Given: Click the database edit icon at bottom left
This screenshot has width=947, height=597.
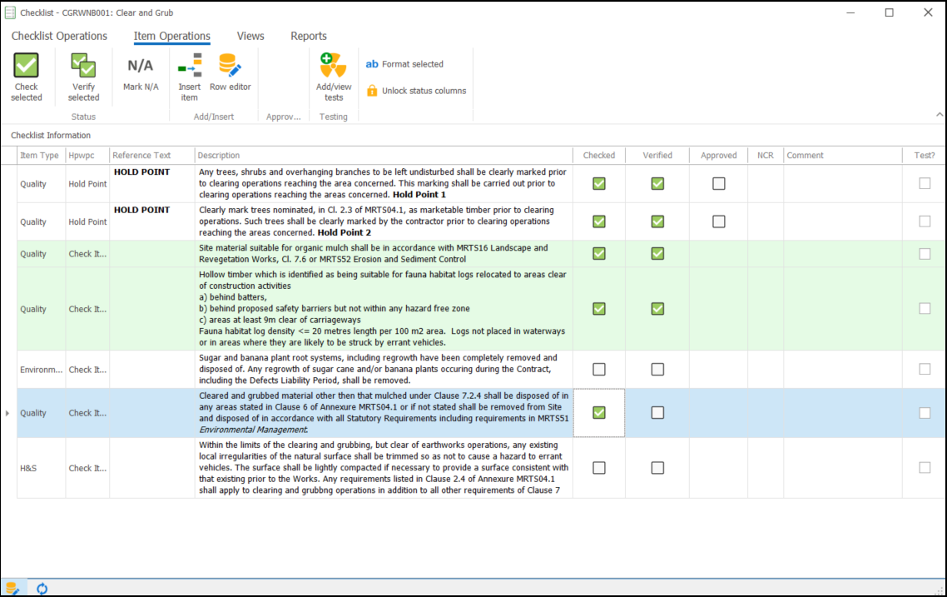Looking at the screenshot, I should 13,588.
